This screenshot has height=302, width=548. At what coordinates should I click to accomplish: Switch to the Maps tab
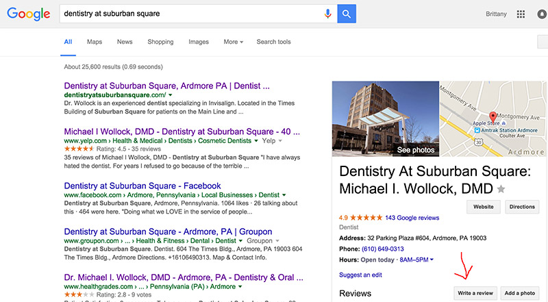[95, 42]
